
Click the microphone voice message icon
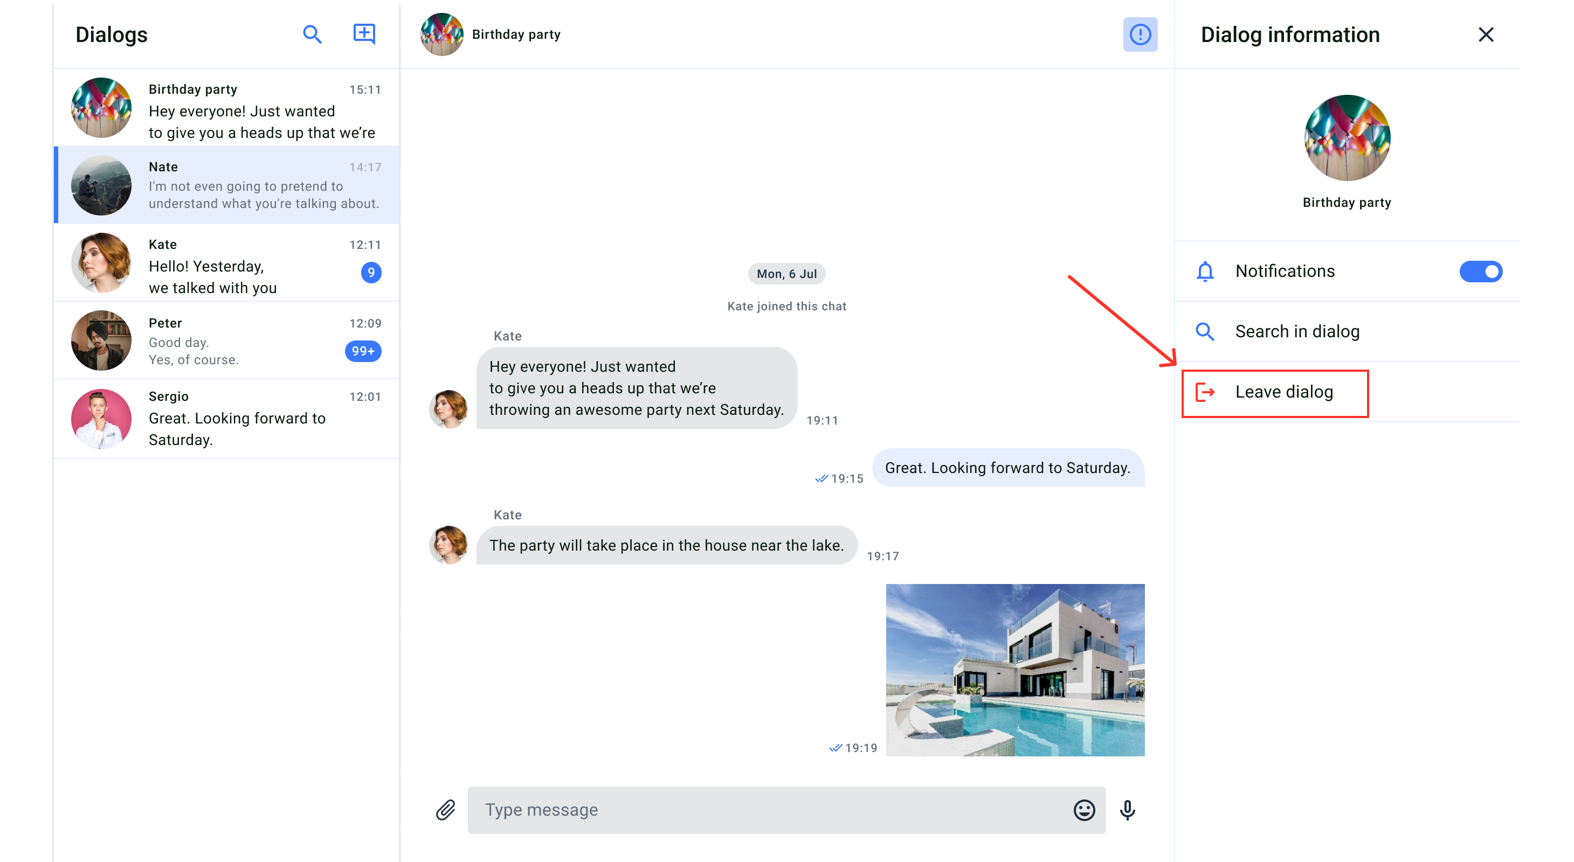tap(1127, 810)
